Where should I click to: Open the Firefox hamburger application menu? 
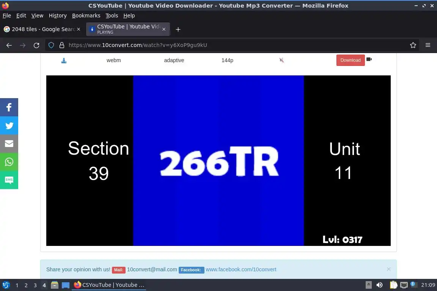click(428, 45)
